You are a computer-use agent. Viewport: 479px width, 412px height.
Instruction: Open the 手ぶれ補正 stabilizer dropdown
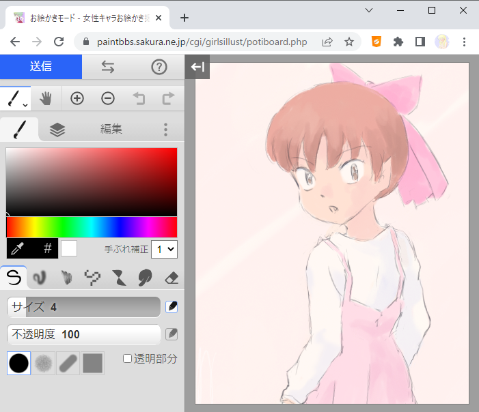pyautogui.click(x=165, y=250)
